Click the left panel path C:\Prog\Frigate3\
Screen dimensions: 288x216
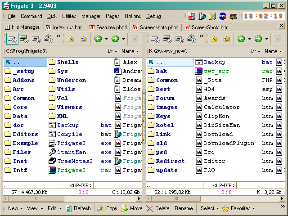(x=27, y=51)
